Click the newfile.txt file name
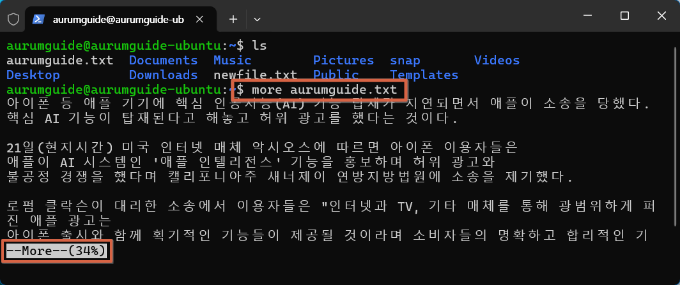Image resolution: width=680 pixels, height=285 pixels. click(256, 75)
